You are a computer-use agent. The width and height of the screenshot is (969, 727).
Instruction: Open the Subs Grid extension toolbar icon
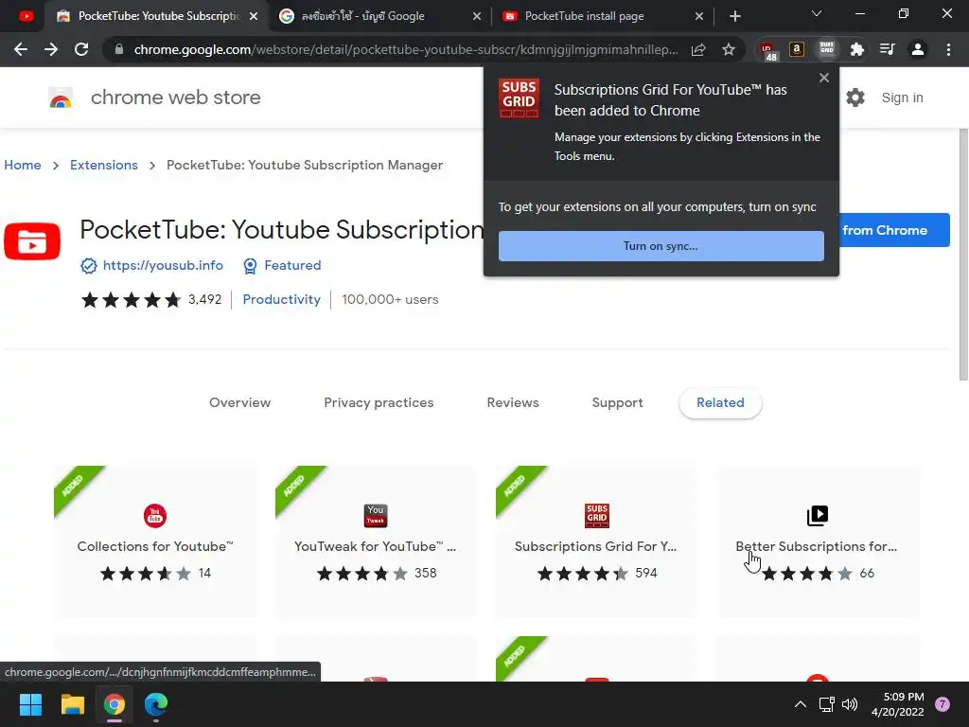coord(827,49)
